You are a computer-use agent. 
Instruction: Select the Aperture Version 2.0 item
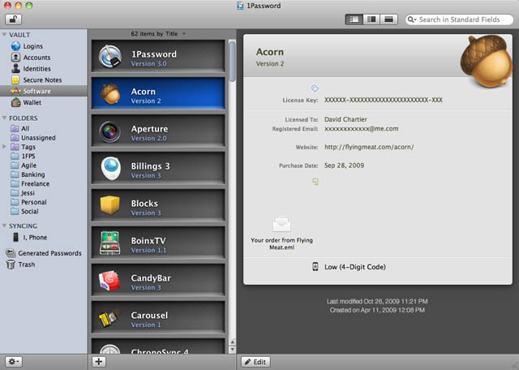point(158,131)
